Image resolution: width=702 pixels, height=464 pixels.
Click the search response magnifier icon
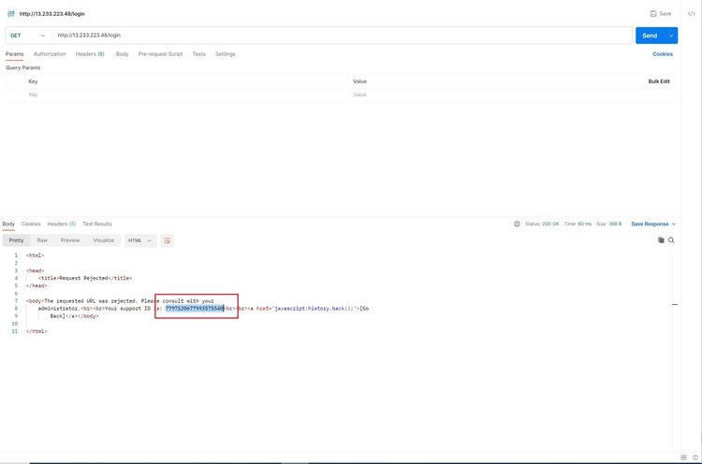pos(671,240)
